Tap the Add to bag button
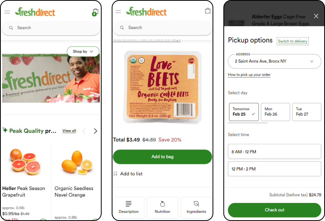 [x=162, y=157]
